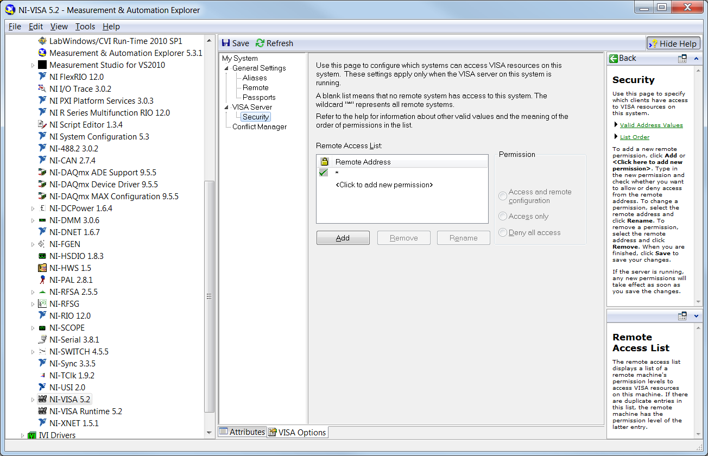Screen dimensions: 708x456
Task: Select the Deny all access radio button
Action: pyautogui.click(x=503, y=232)
